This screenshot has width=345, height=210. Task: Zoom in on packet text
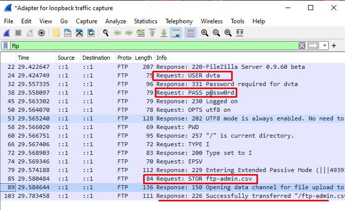tap(205, 33)
